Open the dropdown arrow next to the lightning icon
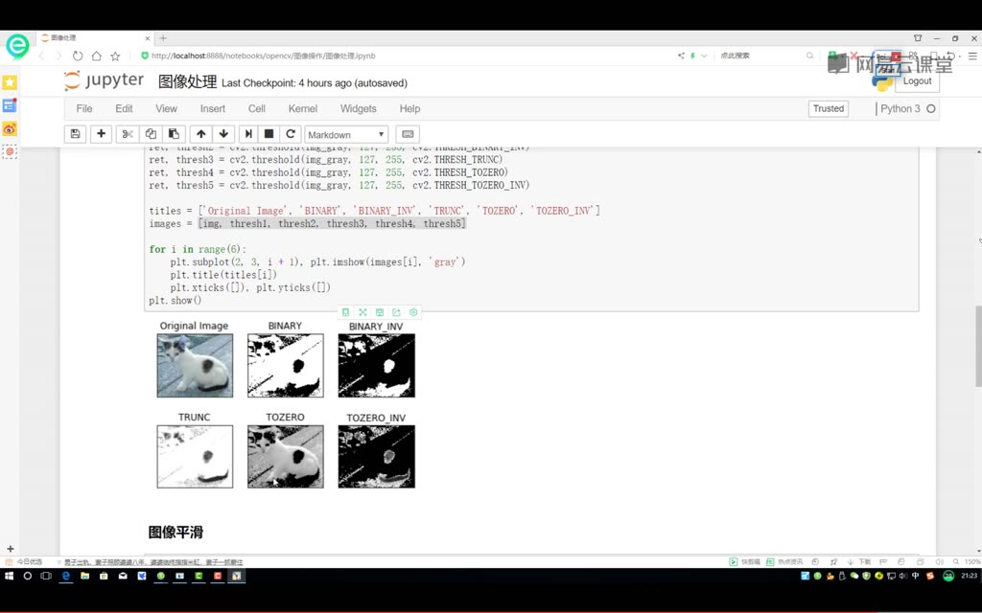 pos(704,56)
